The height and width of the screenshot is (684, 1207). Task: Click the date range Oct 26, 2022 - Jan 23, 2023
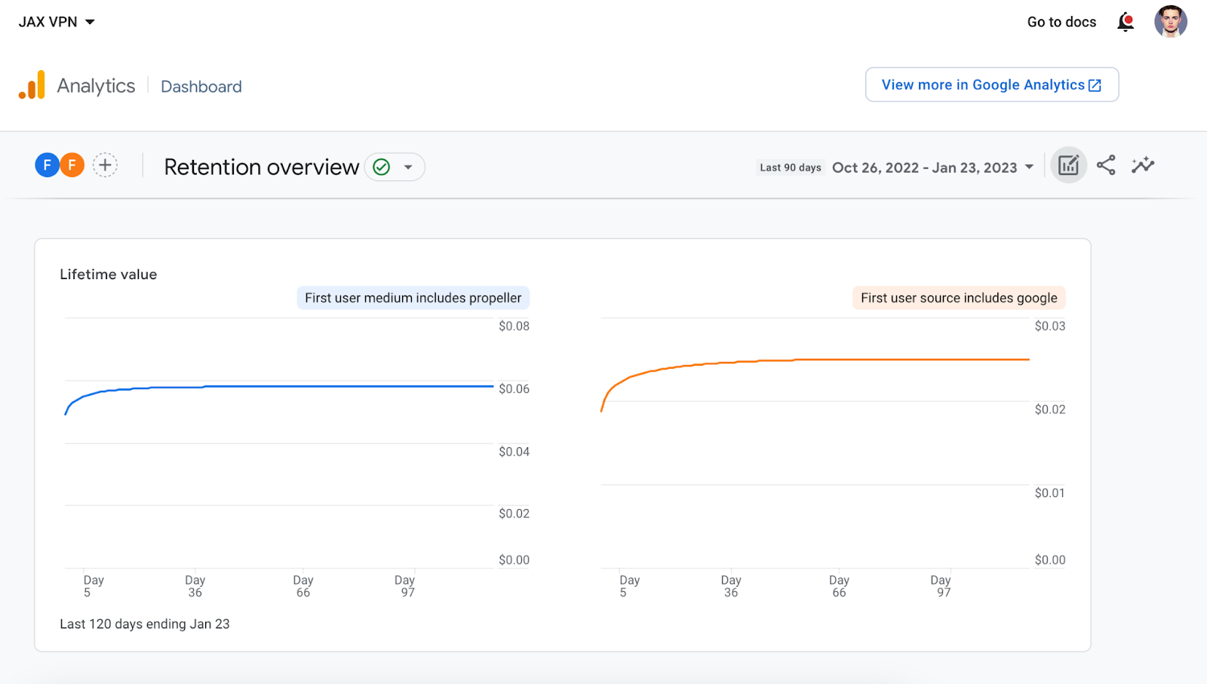click(x=924, y=167)
